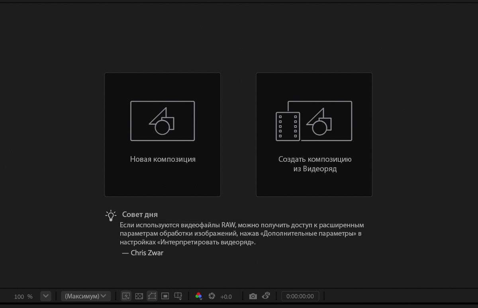Toggle the transparency grid checkerboard icon
Screen dimensions: 478x308
pos(139,296)
